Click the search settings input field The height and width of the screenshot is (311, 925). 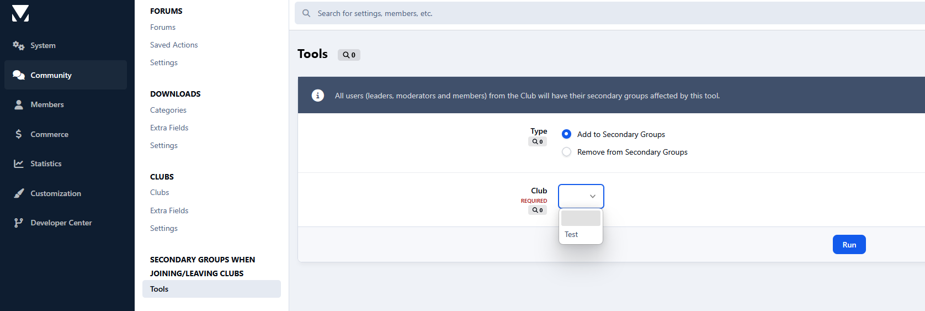[x=607, y=13]
